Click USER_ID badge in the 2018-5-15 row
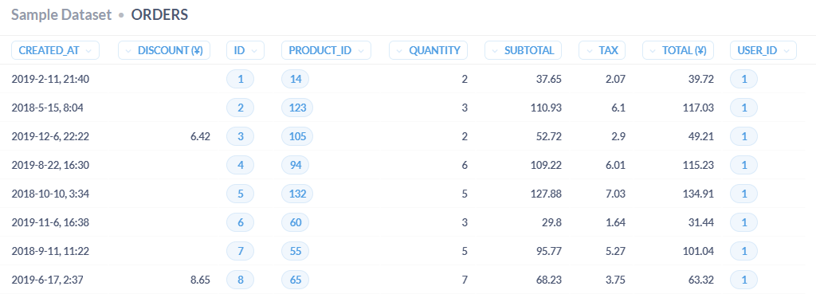 743,108
